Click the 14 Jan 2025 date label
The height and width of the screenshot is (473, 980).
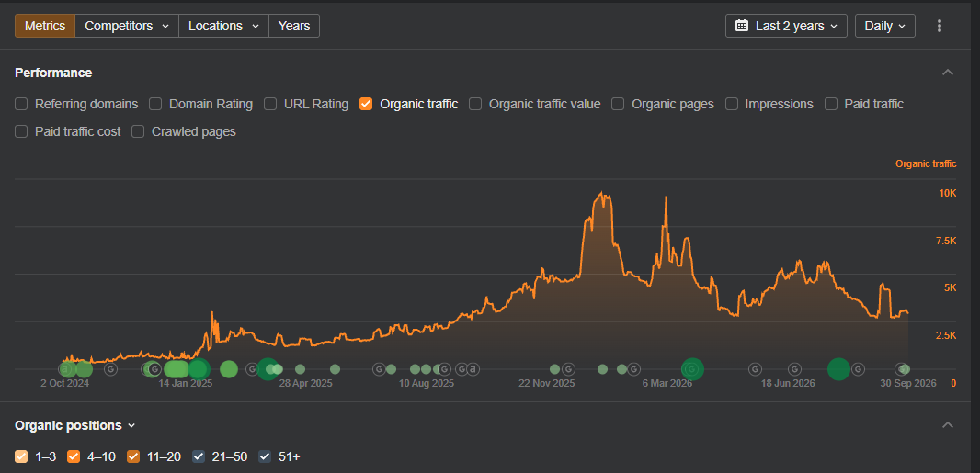click(x=186, y=383)
